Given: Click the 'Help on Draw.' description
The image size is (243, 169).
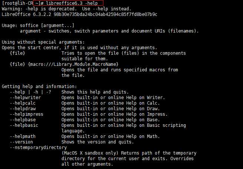Looking at the screenshot, I should (x=110, y=109).
